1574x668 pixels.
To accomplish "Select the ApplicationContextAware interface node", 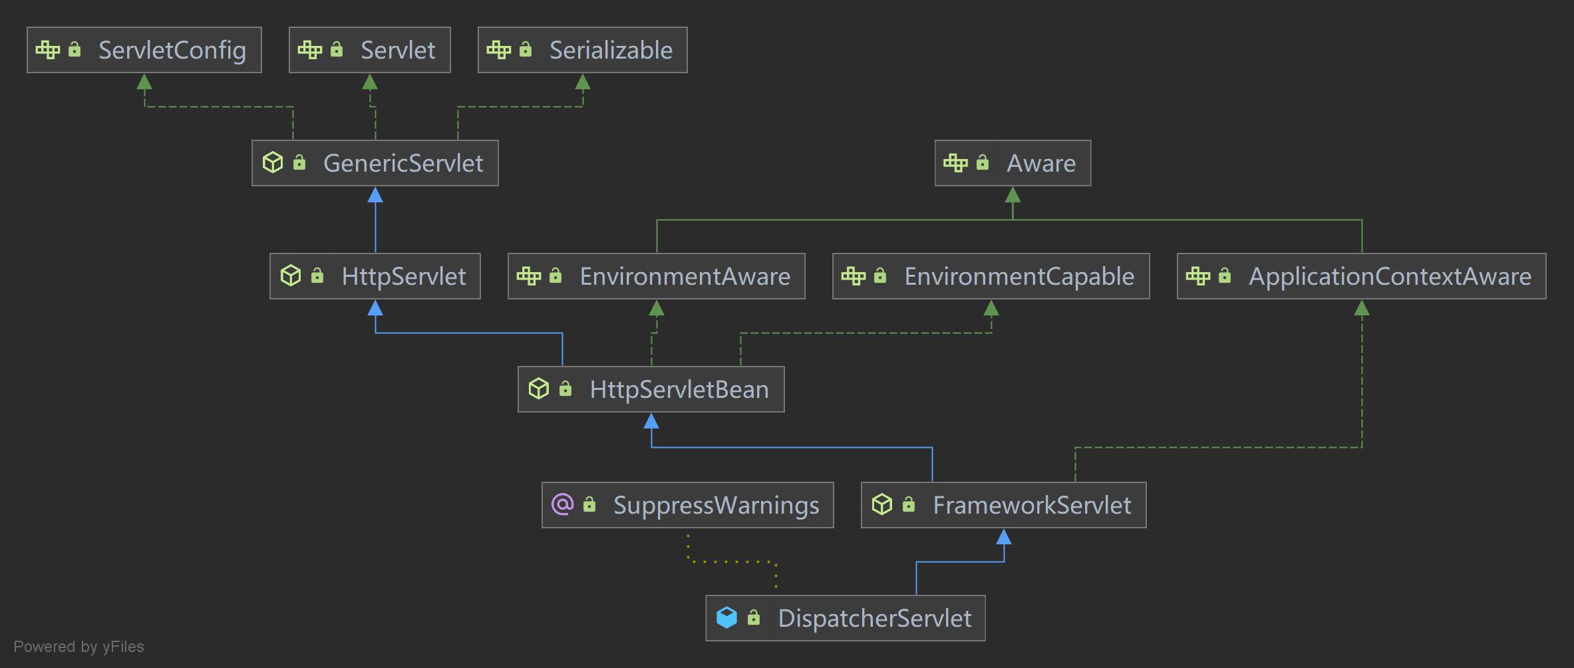I will (x=1361, y=276).
